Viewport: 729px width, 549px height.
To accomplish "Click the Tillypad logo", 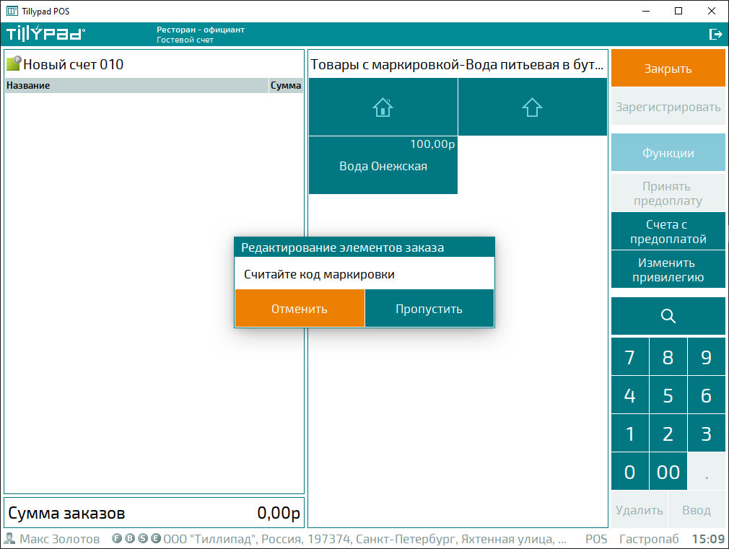I will pyautogui.click(x=45, y=33).
